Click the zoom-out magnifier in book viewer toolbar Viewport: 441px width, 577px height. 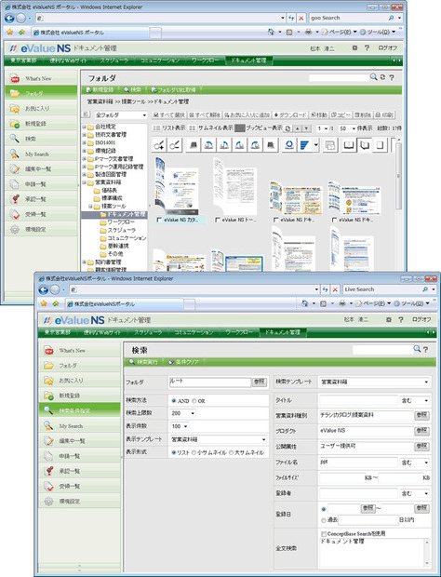tap(175, 145)
